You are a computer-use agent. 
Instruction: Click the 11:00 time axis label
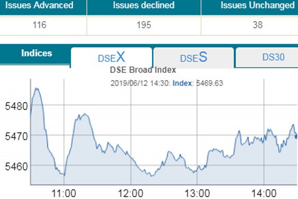[x=64, y=193]
